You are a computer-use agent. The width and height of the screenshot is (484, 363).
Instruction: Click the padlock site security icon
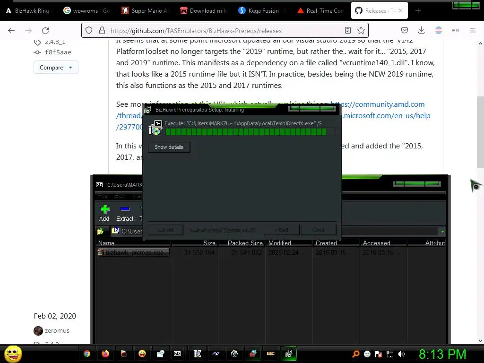tap(102, 31)
